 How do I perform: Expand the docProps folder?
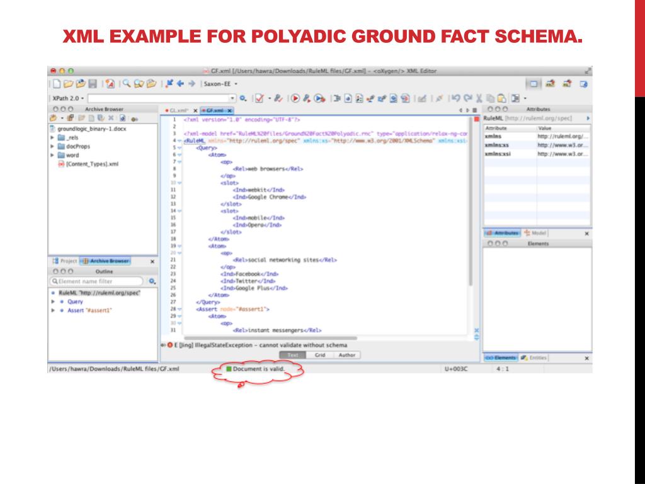click(x=52, y=146)
